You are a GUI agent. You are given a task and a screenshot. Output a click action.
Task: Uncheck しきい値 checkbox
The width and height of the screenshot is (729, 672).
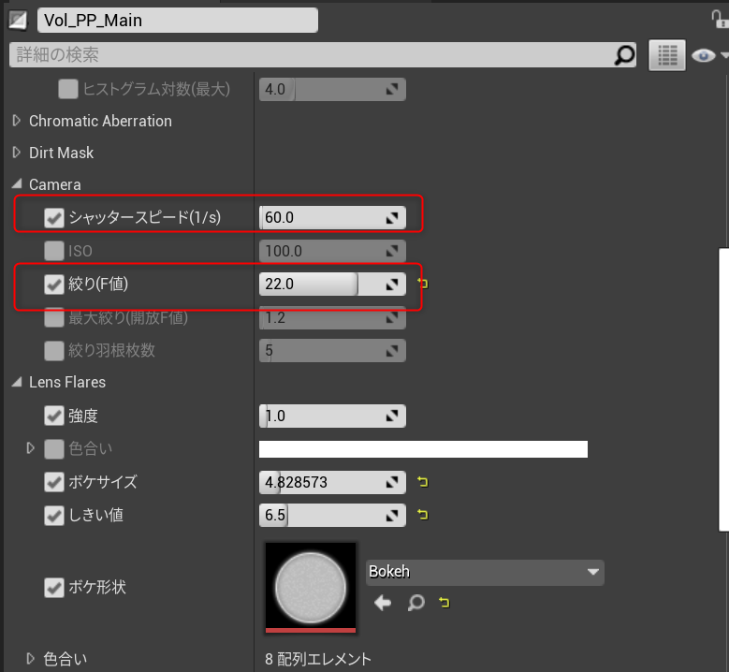click(x=54, y=516)
